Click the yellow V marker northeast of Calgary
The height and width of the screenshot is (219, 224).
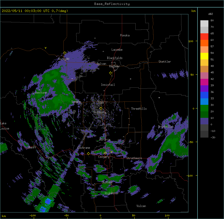[x=111, y=152]
